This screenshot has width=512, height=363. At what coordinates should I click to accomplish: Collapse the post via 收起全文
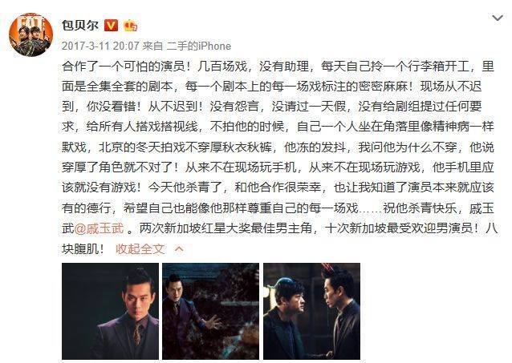click(140, 249)
